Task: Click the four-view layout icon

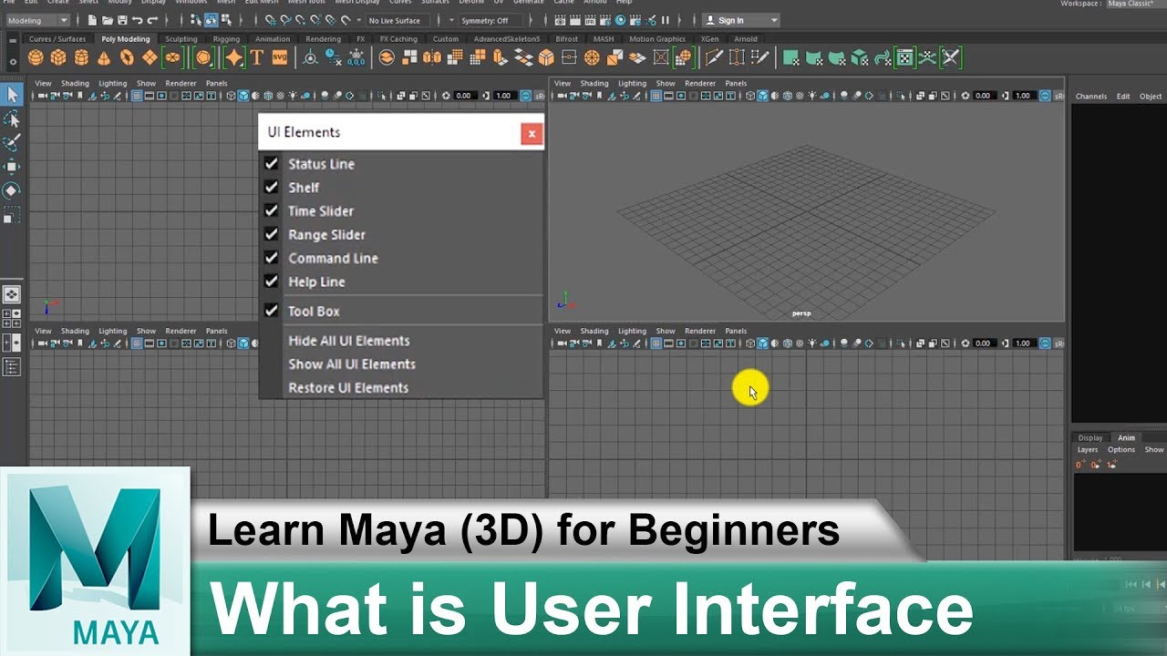Action: (12, 319)
